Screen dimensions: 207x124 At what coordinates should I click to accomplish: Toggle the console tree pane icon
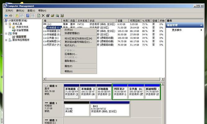22,15
